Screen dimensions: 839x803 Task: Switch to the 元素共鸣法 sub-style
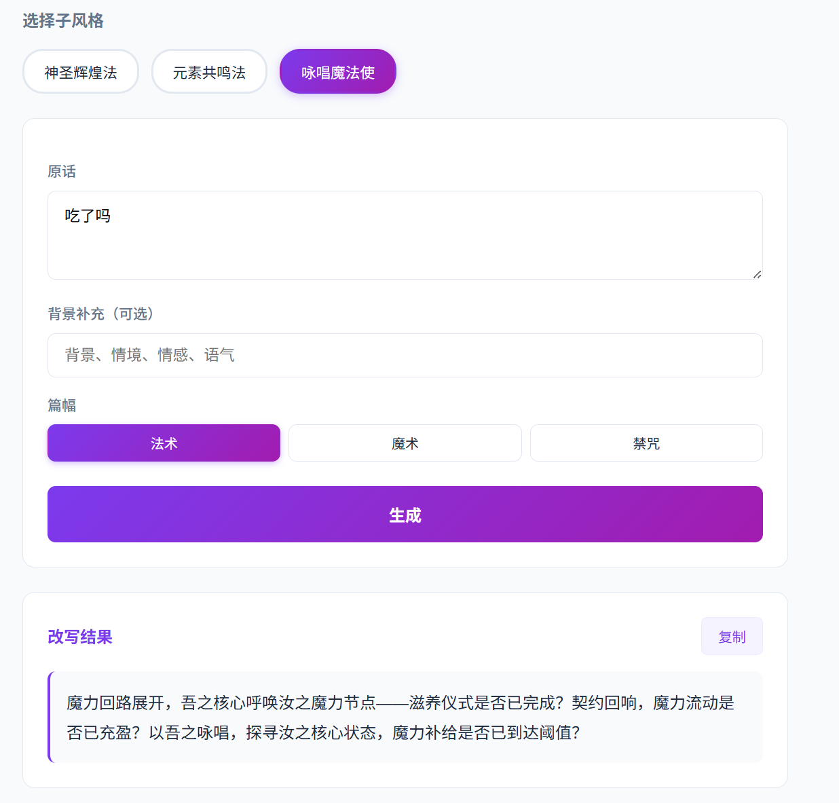pos(209,71)
